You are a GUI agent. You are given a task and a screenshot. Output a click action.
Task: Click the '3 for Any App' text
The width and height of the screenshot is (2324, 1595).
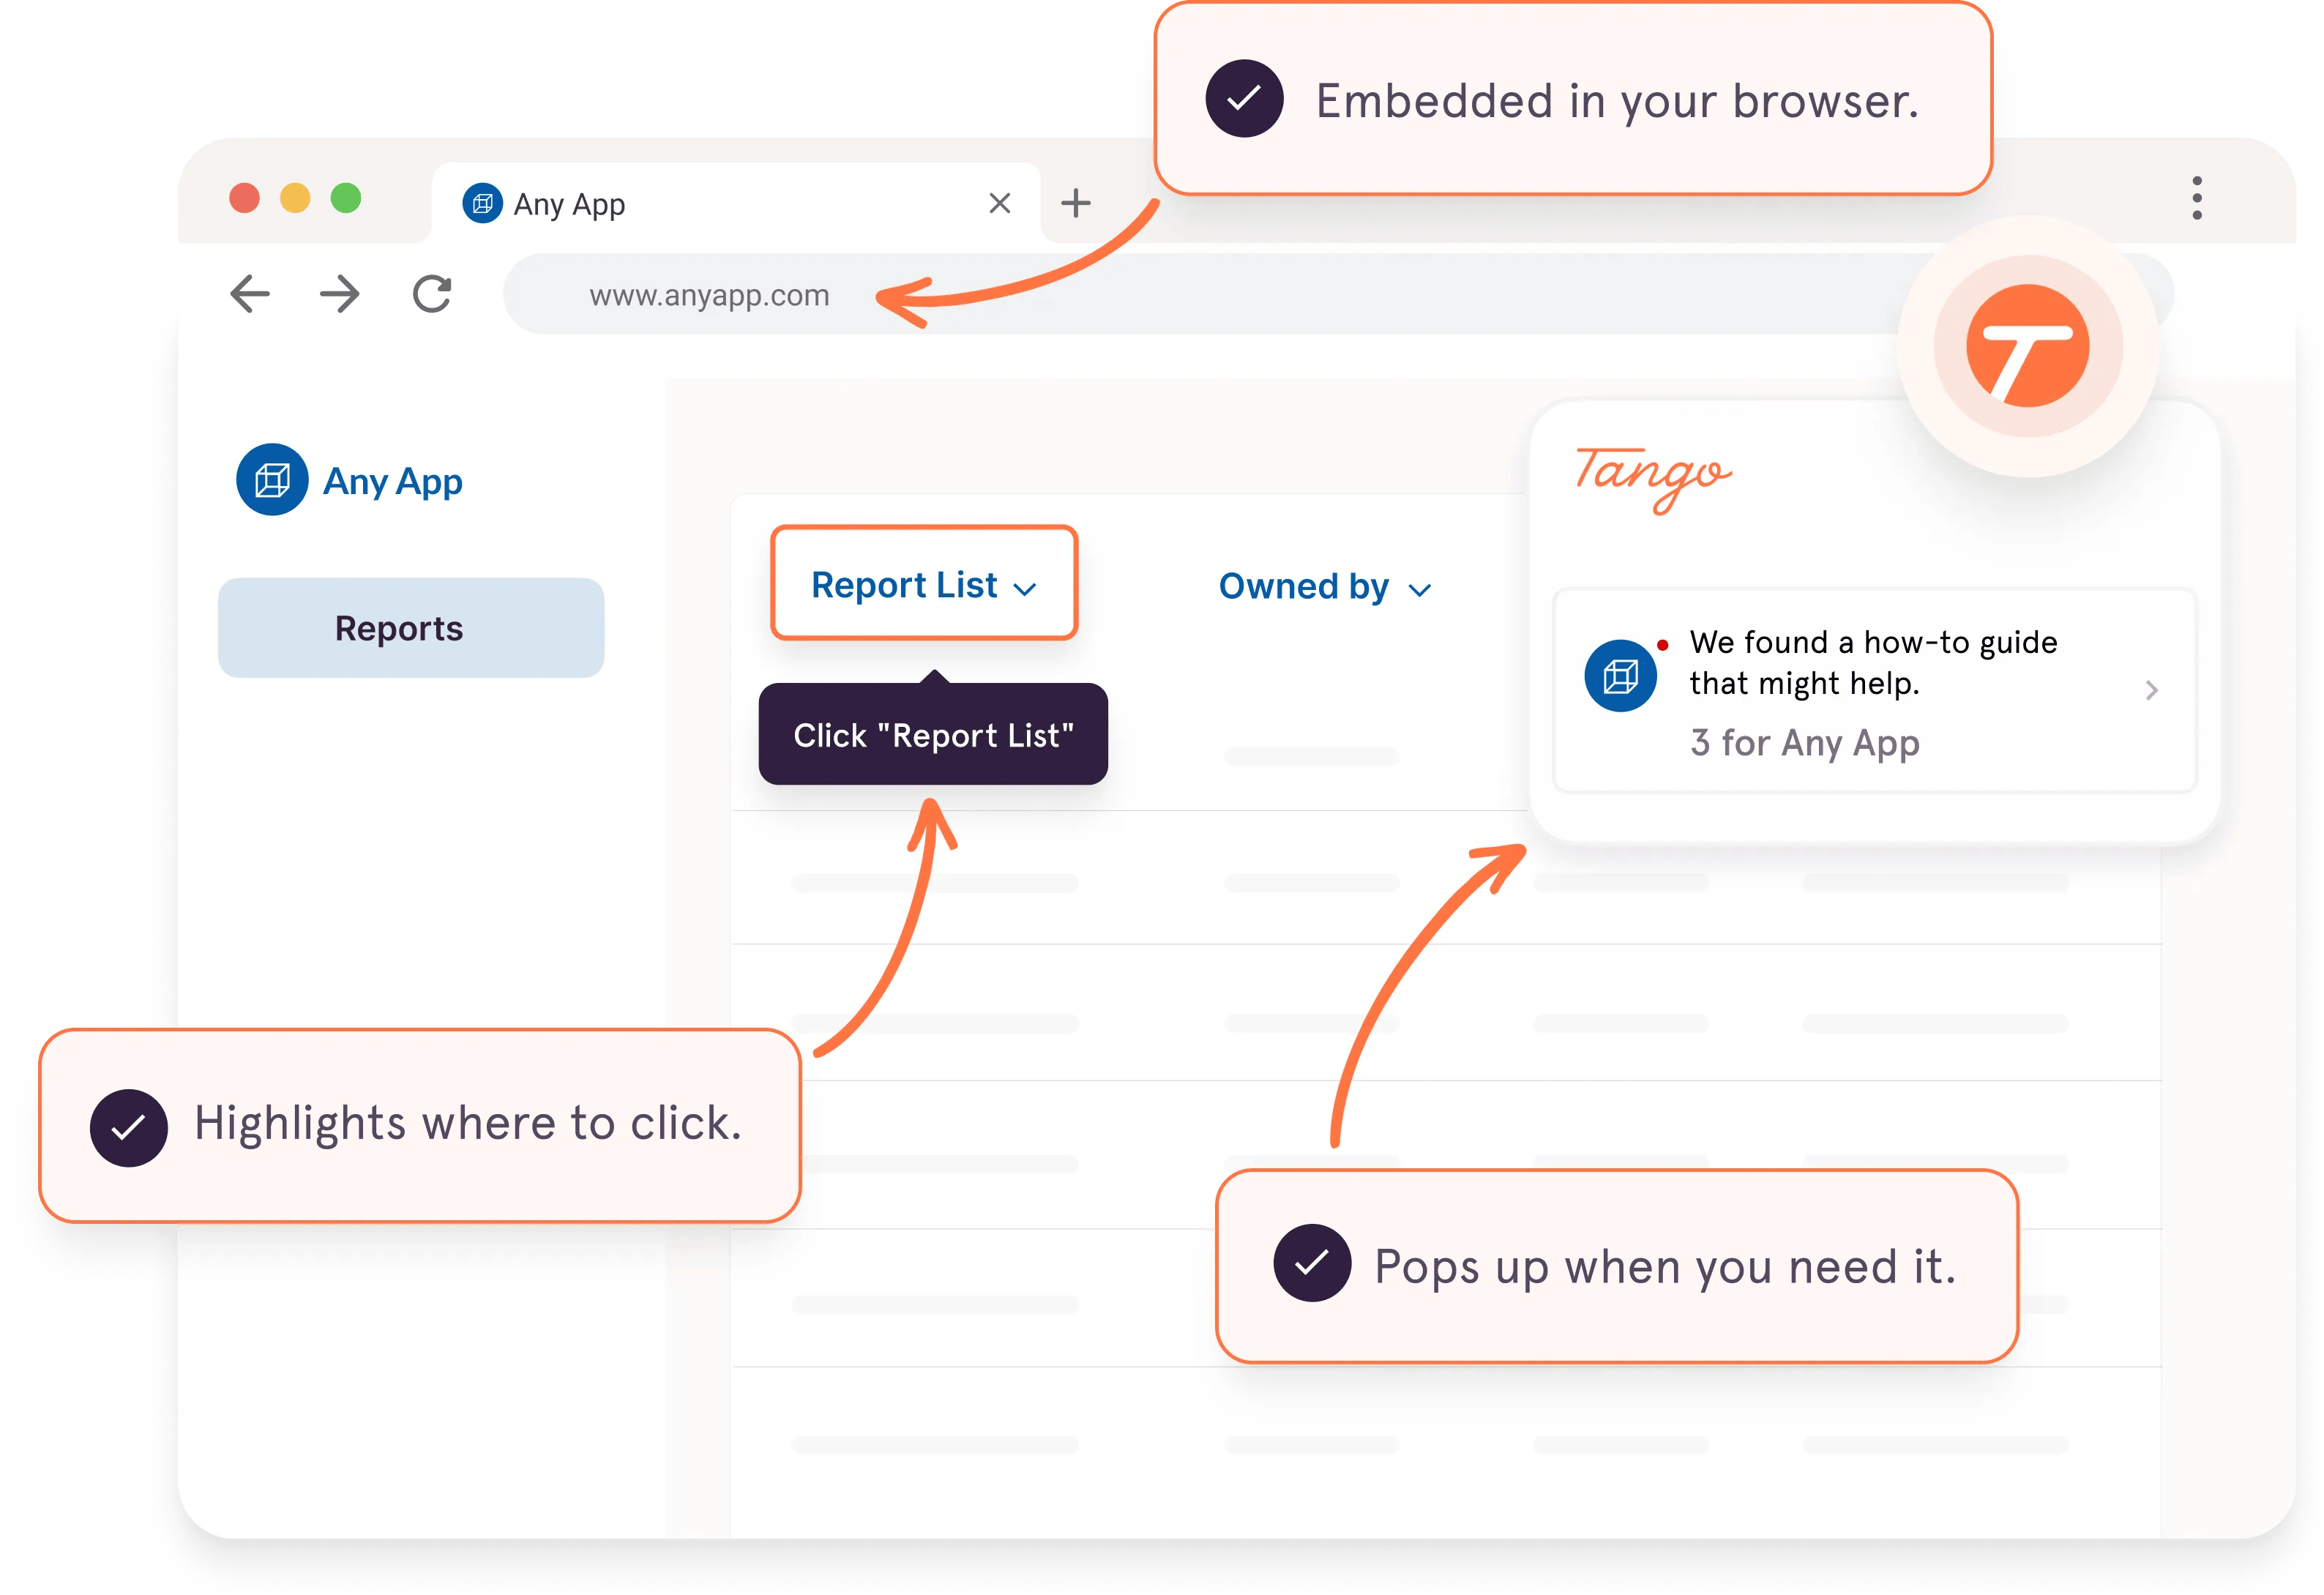point(1805,743)
